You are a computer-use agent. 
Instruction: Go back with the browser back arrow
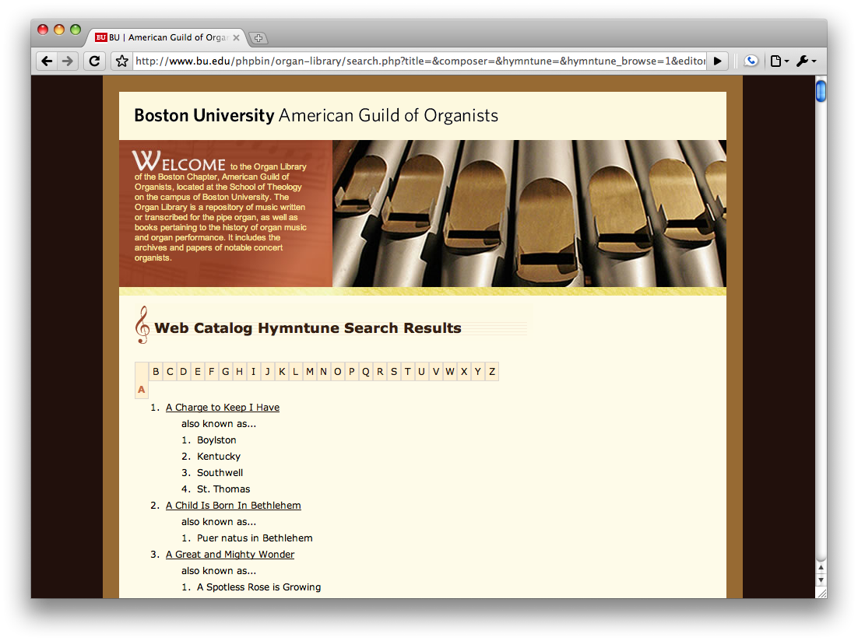pos(47,61)
